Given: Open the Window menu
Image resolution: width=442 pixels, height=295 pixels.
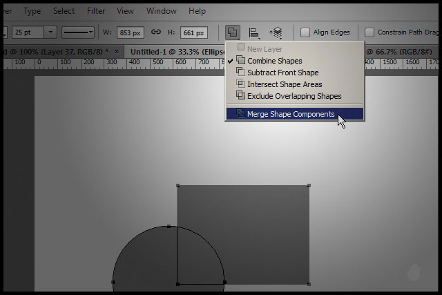Looking at the screenshot, I should point(161,11).
